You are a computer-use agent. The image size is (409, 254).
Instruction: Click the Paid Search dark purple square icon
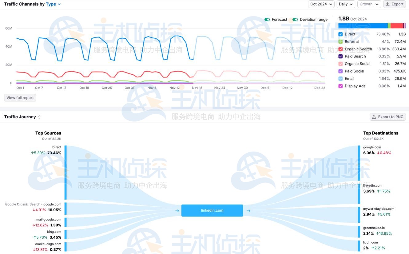(x=340, y=56)
